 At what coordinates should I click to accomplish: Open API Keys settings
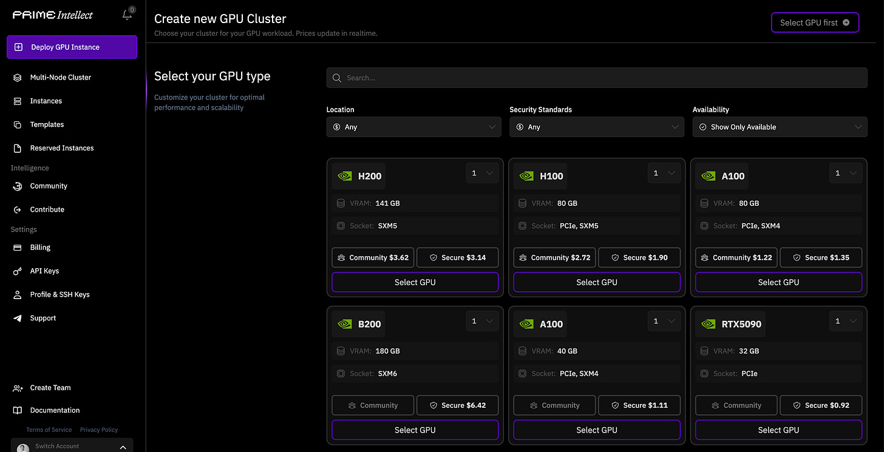[x=44, y=271]
